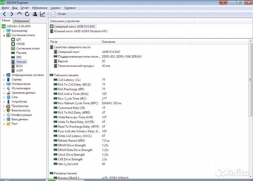Click the Безопасность shield icon
The image size is (253, 181).
(8, 110)
